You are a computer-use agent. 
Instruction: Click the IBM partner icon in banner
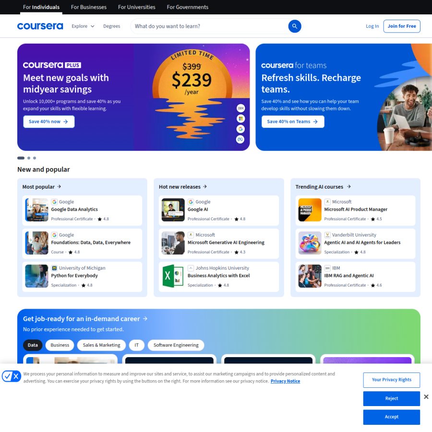[240, 108]
